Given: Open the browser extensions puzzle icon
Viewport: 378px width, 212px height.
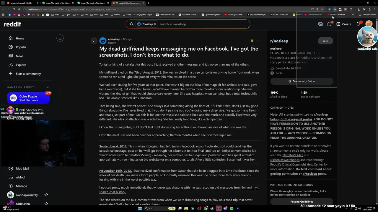Looking at the screenshot, I should [x=351, y=9].
